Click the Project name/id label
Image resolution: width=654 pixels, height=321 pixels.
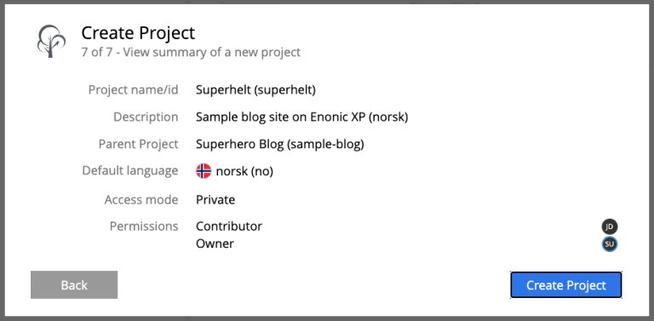[133, 89]
